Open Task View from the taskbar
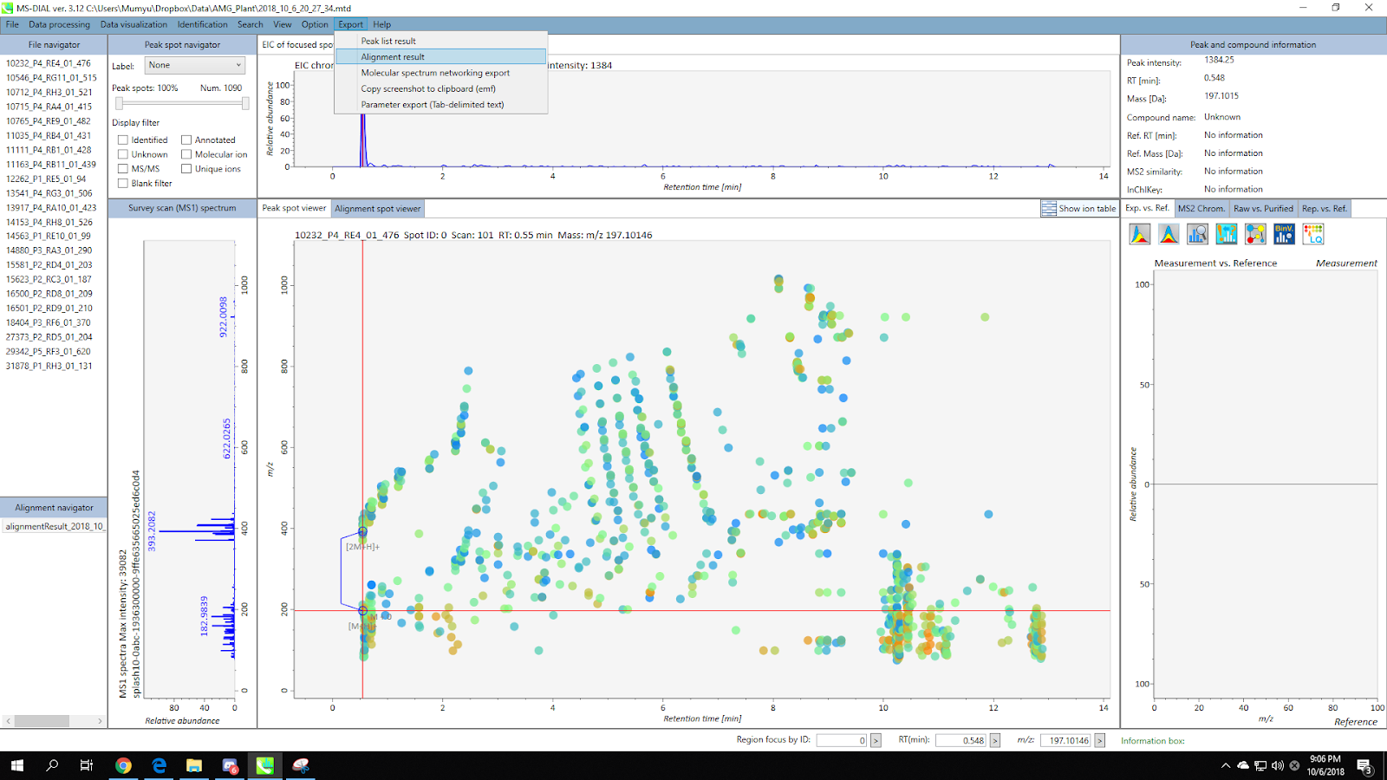The width and height of the screenshot is (1387, 780). pyautogui.click(x=87, y=765)
